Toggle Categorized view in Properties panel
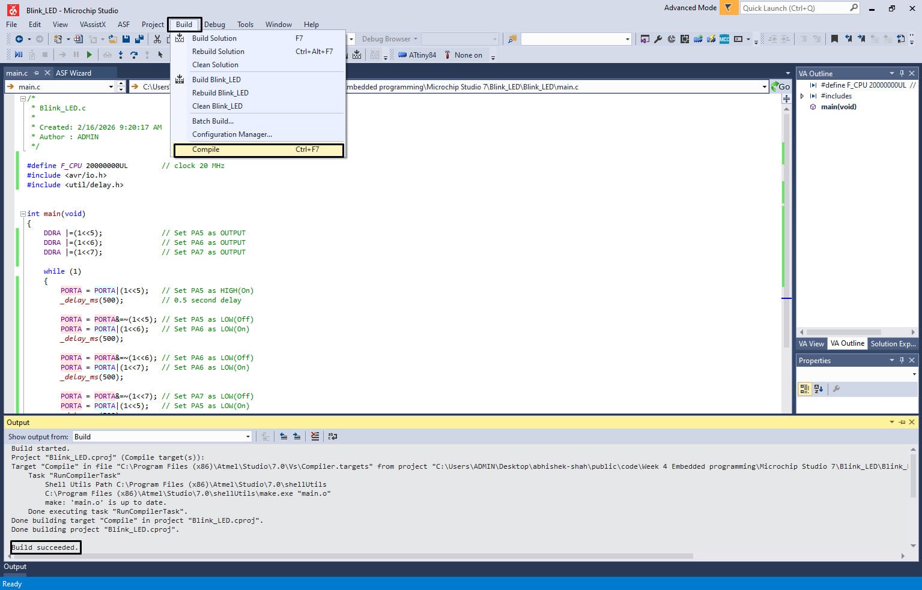Image resolution: width=922 pixels, height=590 pixels. tap(805, 389)
